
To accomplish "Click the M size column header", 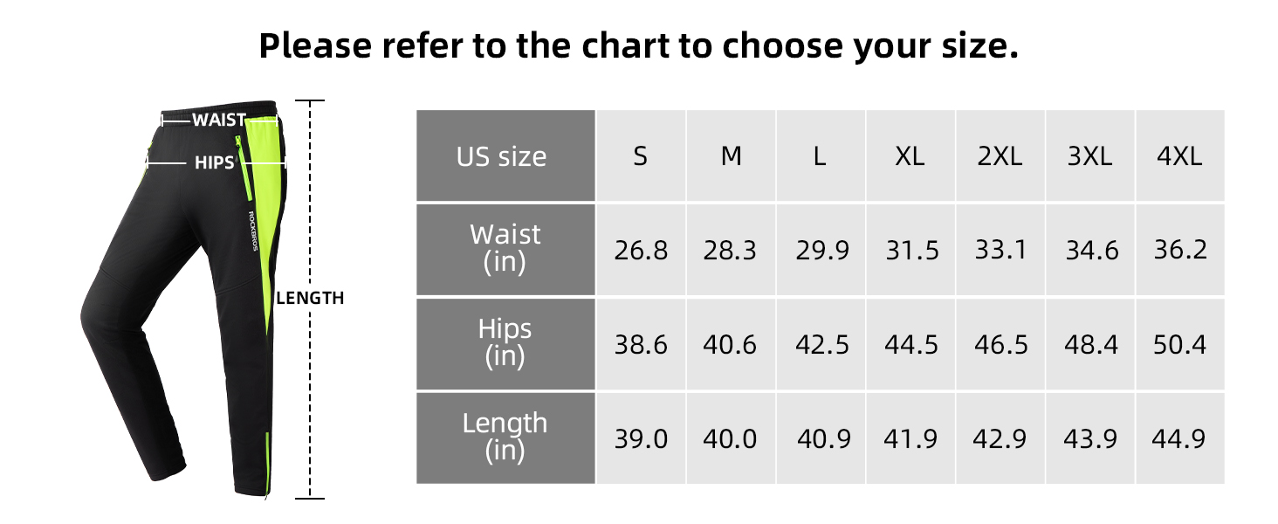I will click(x=731, y=157).
